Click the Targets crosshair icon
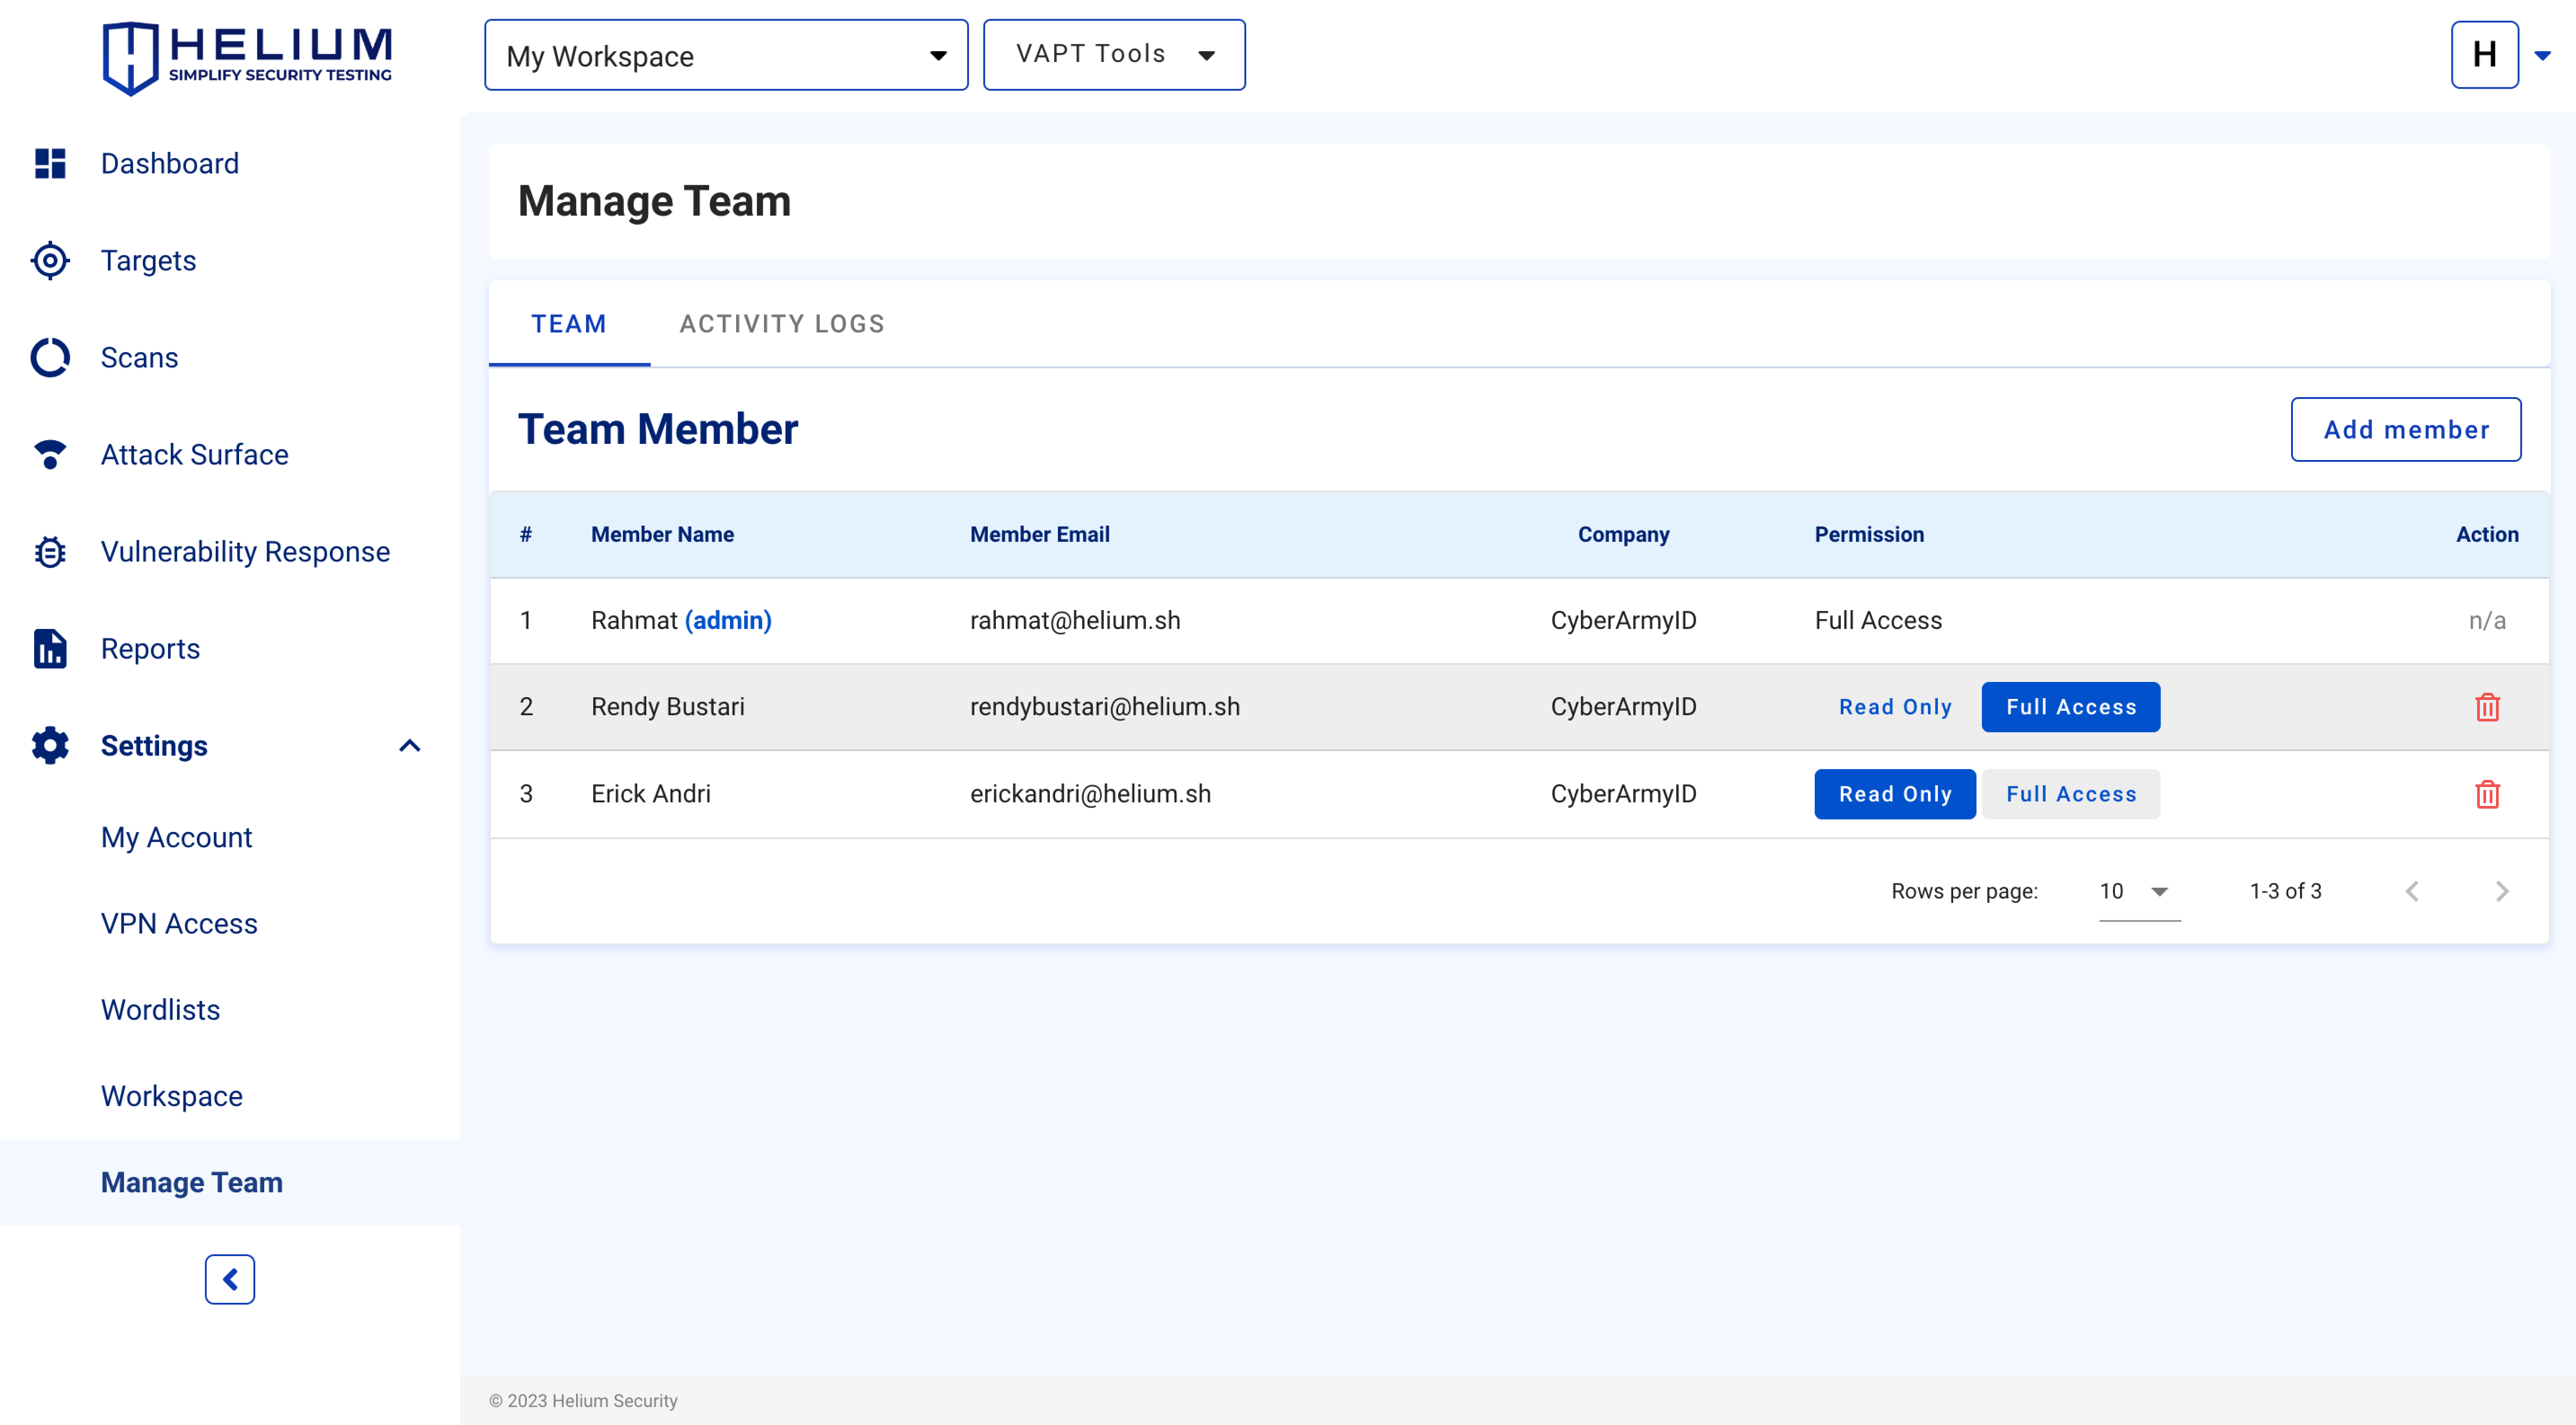This screenshot has height=1425, width=2576. pos(50,261)
